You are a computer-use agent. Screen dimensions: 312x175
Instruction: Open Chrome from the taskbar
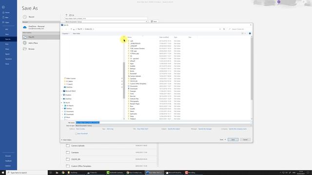coord(63,173)
